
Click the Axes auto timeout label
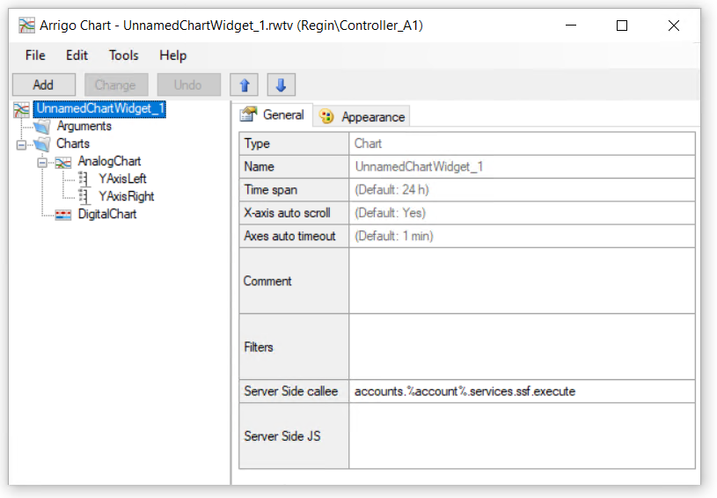point(290,236)
